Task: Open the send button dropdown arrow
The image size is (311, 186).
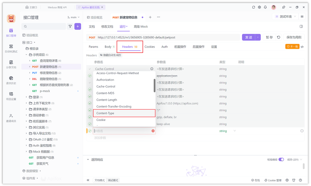Action: [257, 37]
